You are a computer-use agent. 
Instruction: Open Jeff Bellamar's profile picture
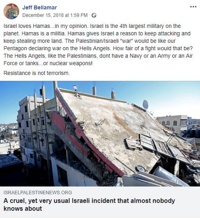(x=11, y=11)
